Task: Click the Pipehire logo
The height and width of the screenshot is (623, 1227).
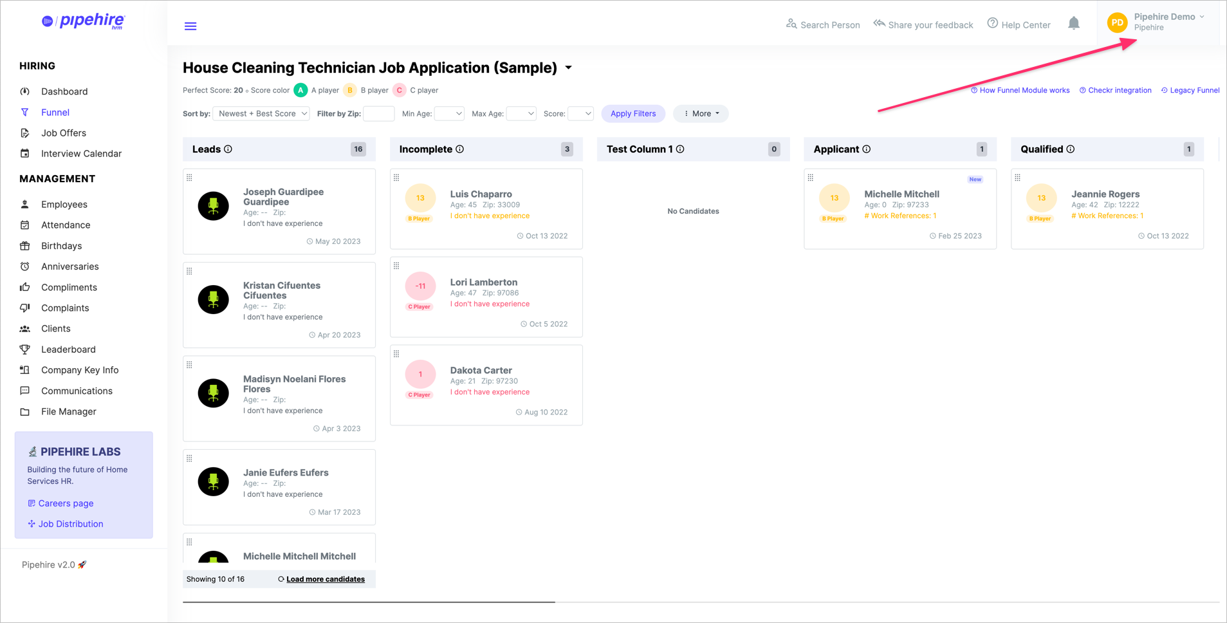Action: (x=84, y=21)
